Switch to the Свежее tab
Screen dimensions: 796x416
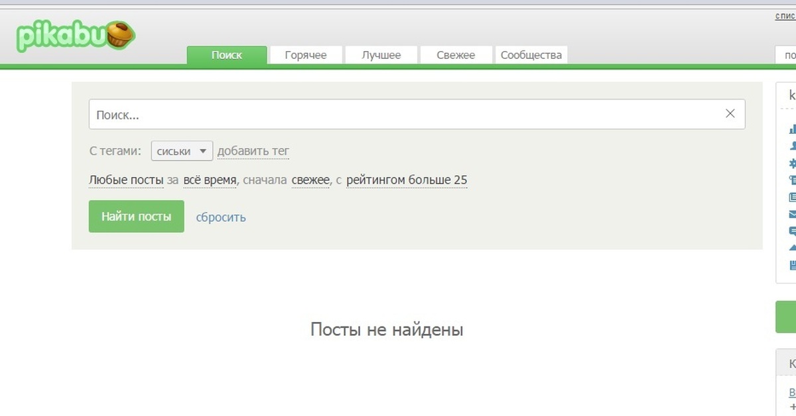(x=456, y=55)
